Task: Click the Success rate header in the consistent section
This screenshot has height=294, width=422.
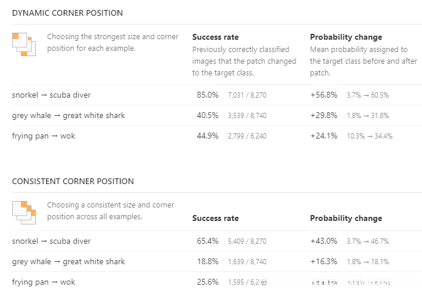Action: point(215,218)
